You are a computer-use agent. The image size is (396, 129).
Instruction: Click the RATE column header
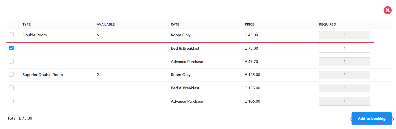[175, 24]
